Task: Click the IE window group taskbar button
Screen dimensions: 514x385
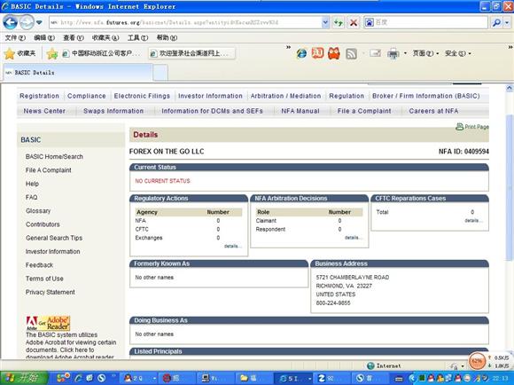Action: tap(292, 378)
